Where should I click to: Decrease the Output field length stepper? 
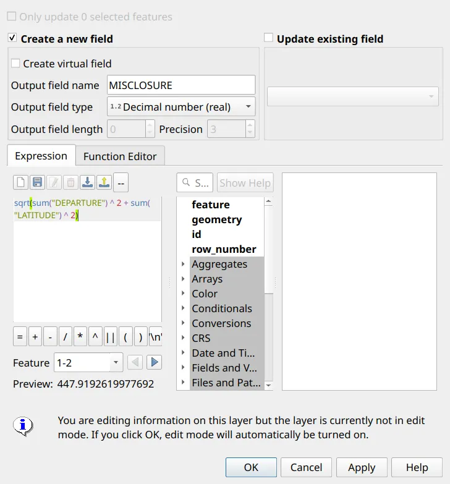point(150,133)
